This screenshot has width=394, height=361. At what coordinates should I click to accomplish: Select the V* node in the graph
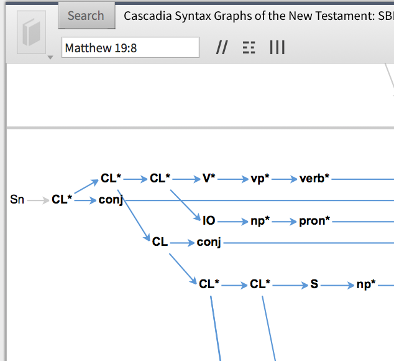(209, 179)
